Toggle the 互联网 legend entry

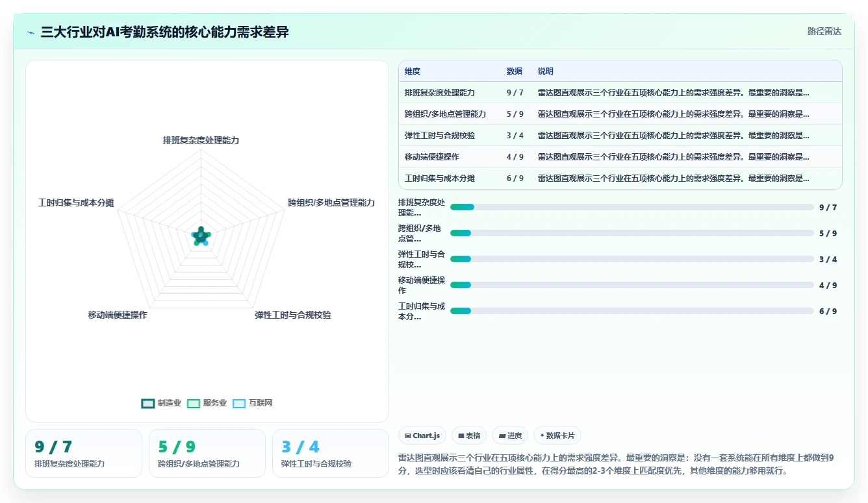(252, 403)
